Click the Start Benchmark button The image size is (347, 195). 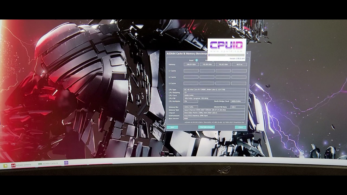(206, 127)
